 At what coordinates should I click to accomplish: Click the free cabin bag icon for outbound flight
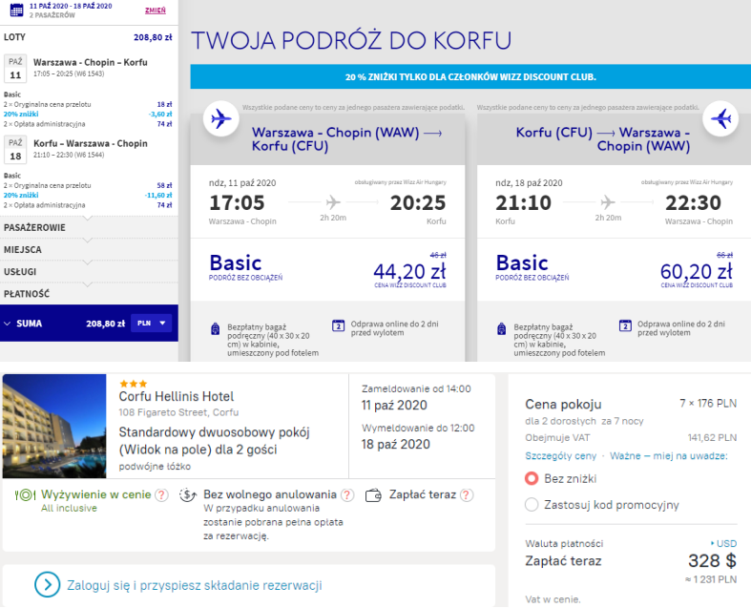click(216, 328)
